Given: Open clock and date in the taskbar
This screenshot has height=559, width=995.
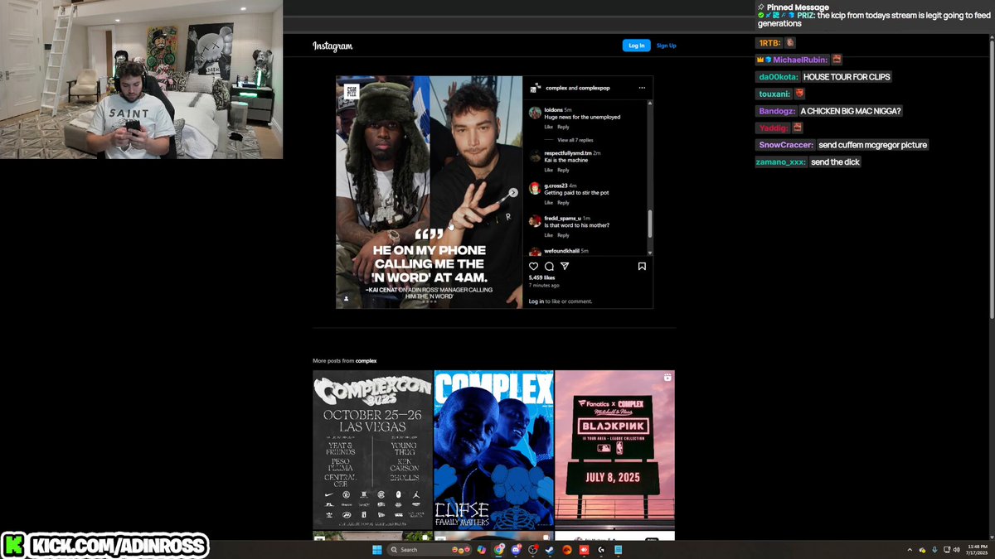Looking at the screenshot, I should point(978,550).
